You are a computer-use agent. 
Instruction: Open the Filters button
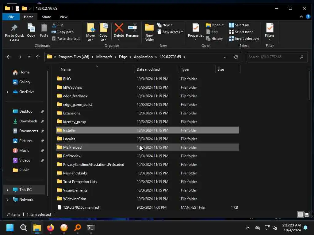pos(270,31)
